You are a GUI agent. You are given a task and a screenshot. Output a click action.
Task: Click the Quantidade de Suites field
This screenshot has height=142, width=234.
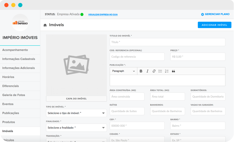pyautogui.click(x=127, y=111)
